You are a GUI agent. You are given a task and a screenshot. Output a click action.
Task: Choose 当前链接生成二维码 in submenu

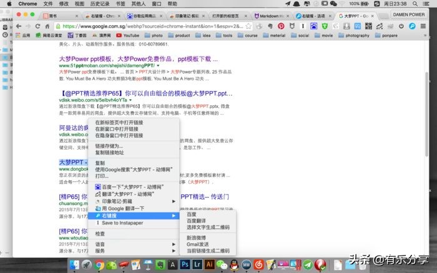[208, 251]
